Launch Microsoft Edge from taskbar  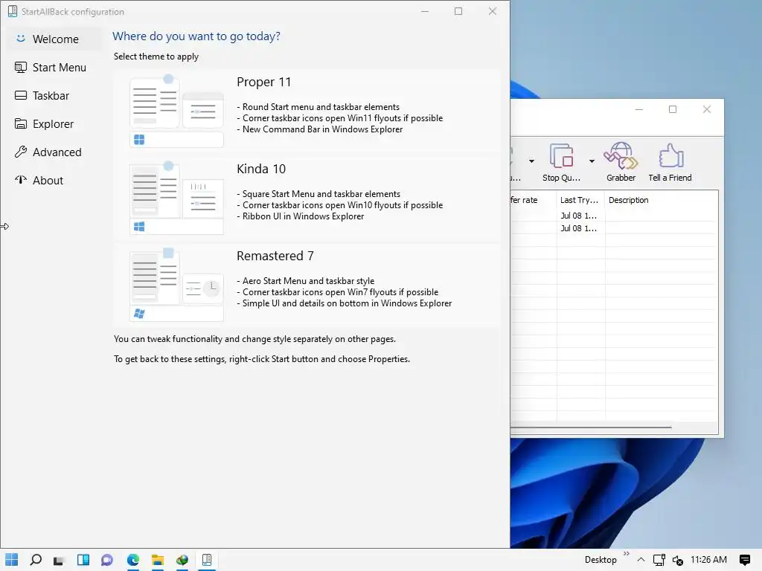pos(133,560)
